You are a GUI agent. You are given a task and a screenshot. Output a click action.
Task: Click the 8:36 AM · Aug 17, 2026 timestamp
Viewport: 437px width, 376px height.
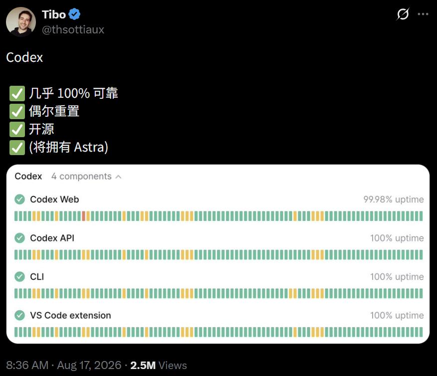[63, 365]
